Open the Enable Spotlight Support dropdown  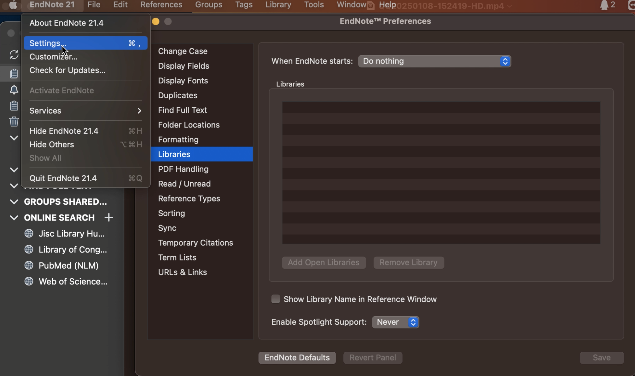coord(396,322)
